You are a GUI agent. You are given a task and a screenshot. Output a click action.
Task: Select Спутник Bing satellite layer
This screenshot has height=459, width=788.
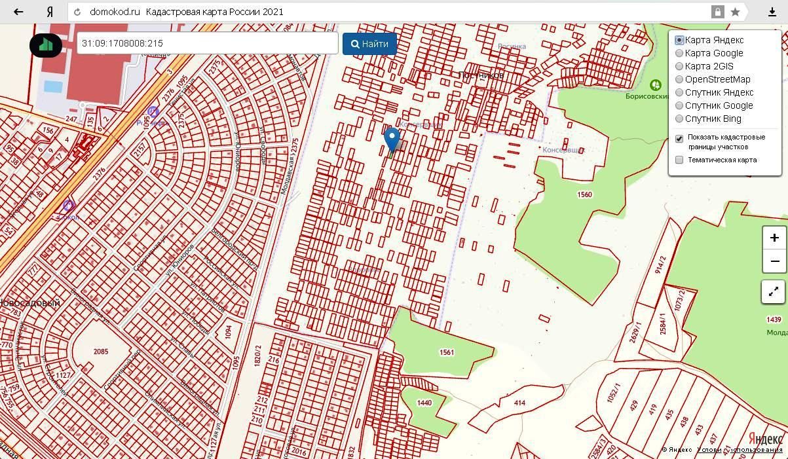(x=679, y=119)
